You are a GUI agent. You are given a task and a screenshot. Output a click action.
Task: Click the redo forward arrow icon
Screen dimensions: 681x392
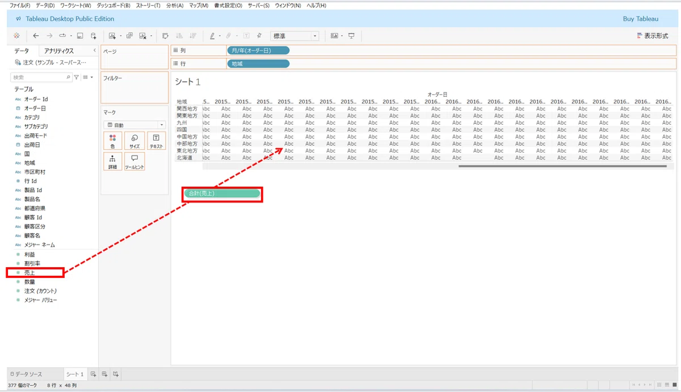49,36
